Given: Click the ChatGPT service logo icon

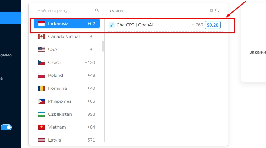Looking at the screenshot, I should pyautogui.click(x=112, y=25).
